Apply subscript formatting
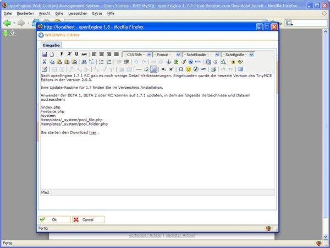 [x=163, y=69]
